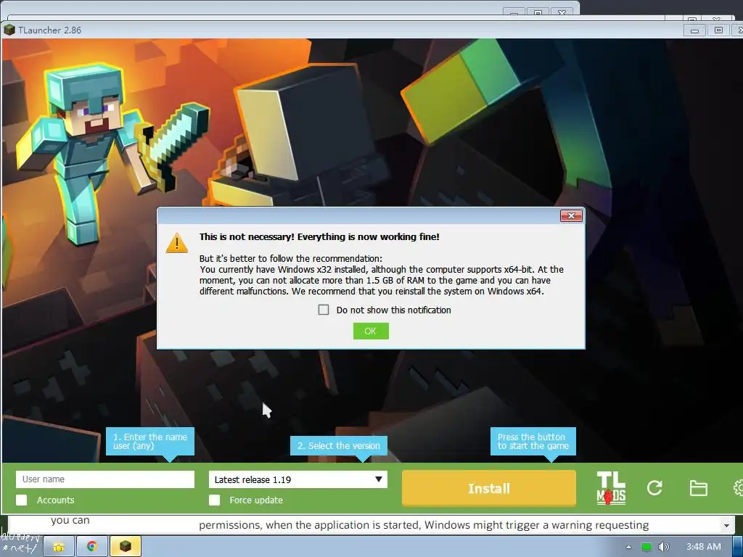Image resolution: width=743 pixels, height=557 pixels.
Task: Open the Chrome icon on the taskbar
Action: pos(92,547)
